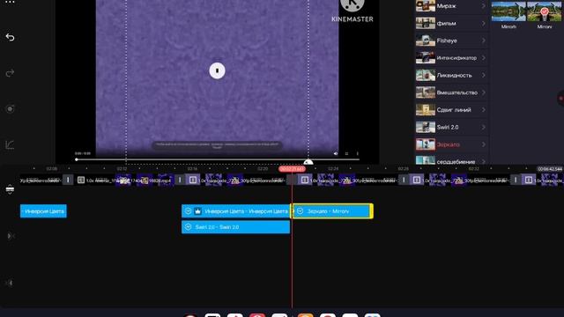Click the yellow right trim handle of Зеркало layer

(372, 211)
